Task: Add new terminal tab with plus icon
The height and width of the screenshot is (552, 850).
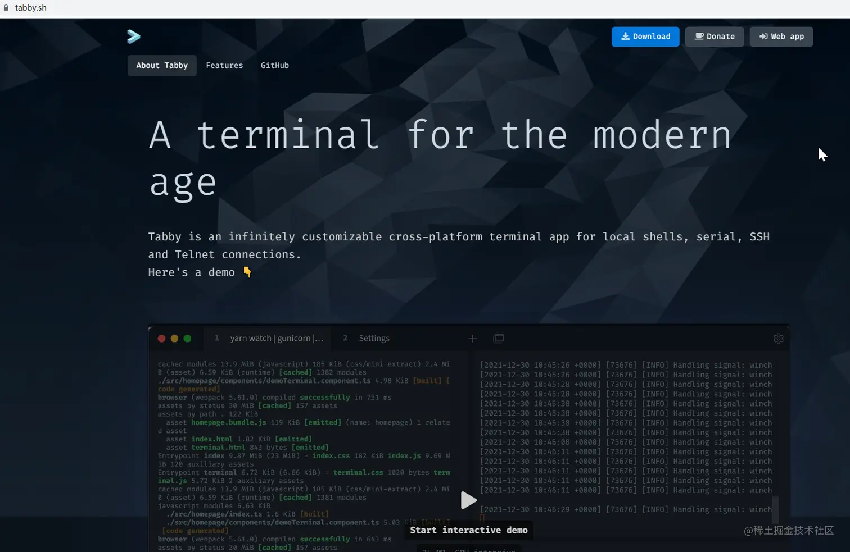Action: click(473, 338)
